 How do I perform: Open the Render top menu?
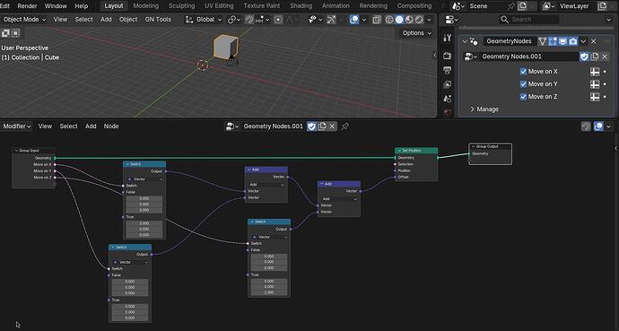coord(27,6)
